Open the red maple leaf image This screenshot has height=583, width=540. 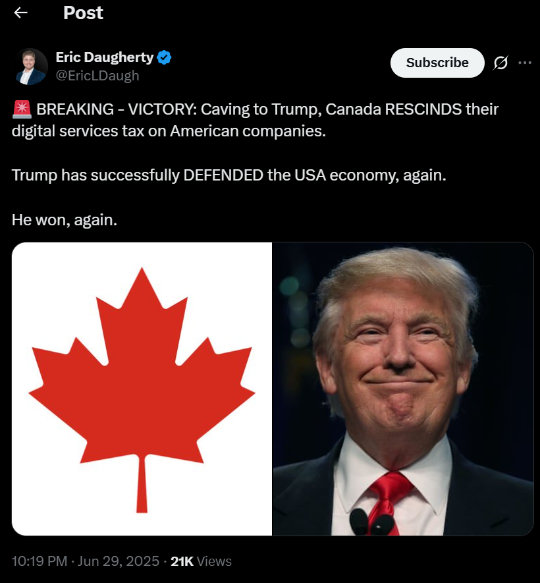(142, 389)
